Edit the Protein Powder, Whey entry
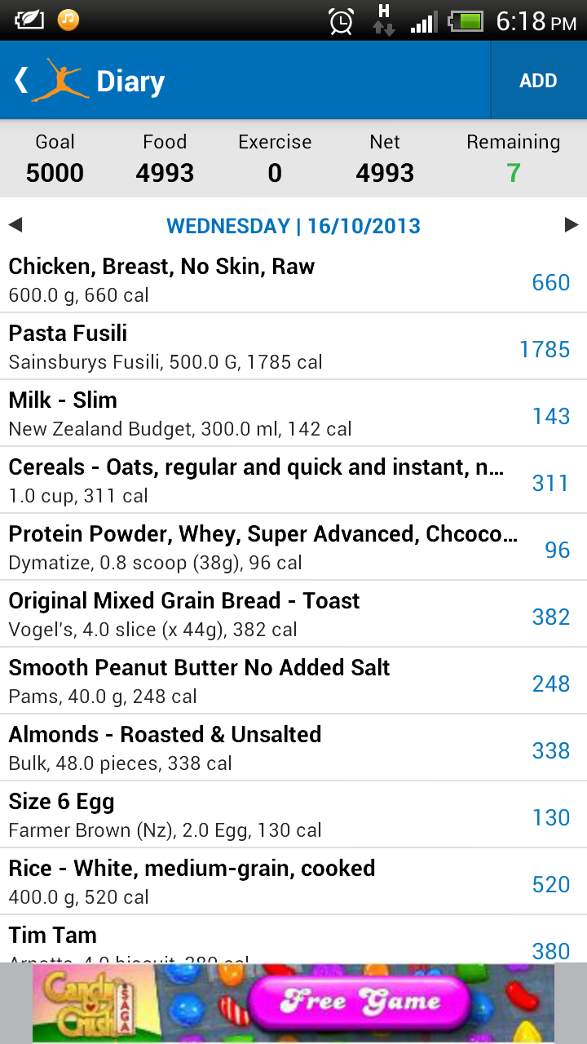The height and width of the screenshot is (1044, 587). tap(293, 546)
